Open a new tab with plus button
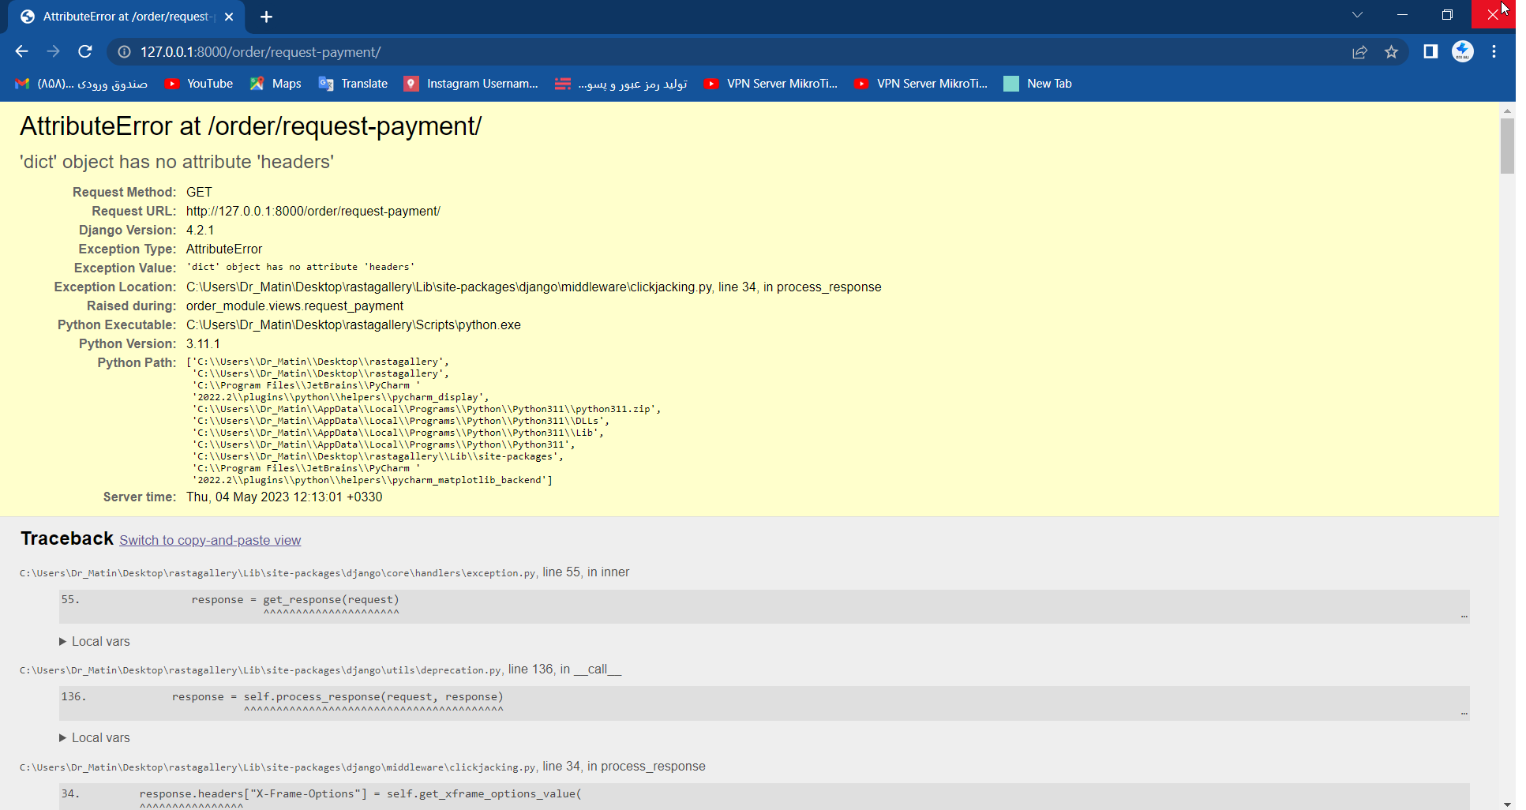 [266, 17]
